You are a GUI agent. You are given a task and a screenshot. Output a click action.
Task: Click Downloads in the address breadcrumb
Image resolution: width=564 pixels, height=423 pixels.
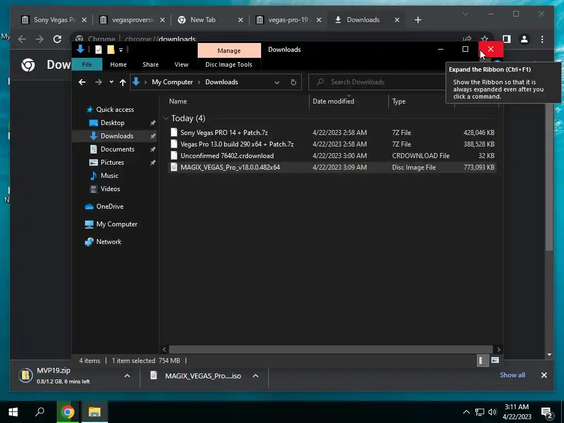[221, 82]
